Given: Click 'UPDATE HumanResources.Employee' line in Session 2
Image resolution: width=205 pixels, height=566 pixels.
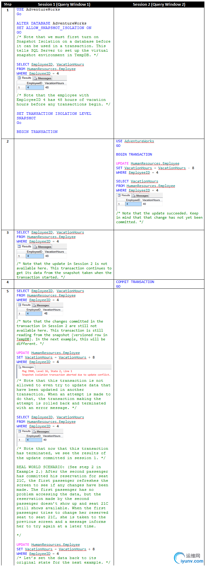Looking at the screenshot, I should 148,163.
